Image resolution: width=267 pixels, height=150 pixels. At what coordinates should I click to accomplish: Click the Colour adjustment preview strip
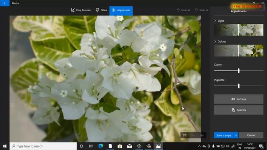239,51
